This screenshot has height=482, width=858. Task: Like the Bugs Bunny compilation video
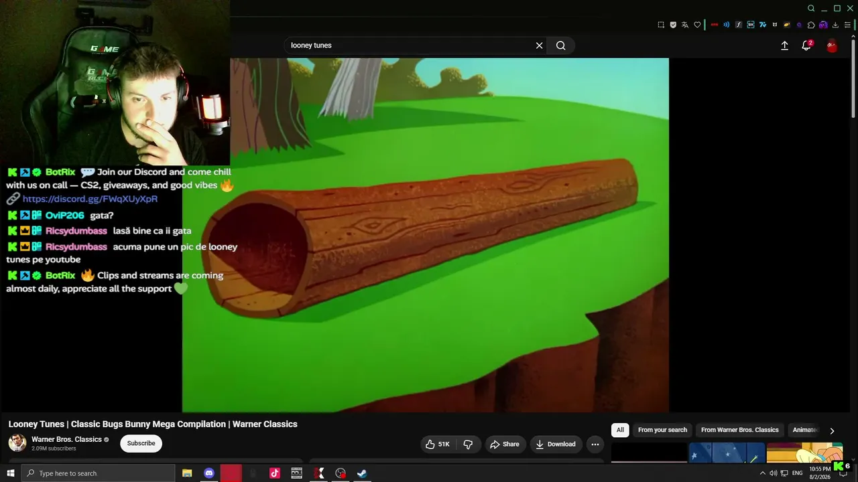438,444
